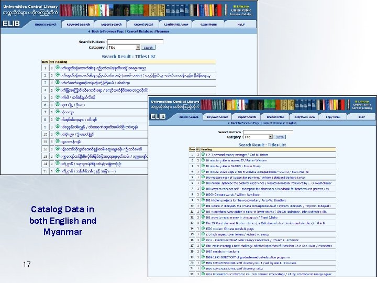Focus Search Pattern field in English window
Viewport: 377px width, 283px height.
point(268,132)
